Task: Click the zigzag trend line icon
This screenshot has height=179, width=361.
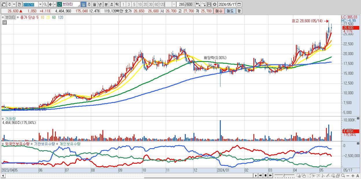Action: [318, 176]
